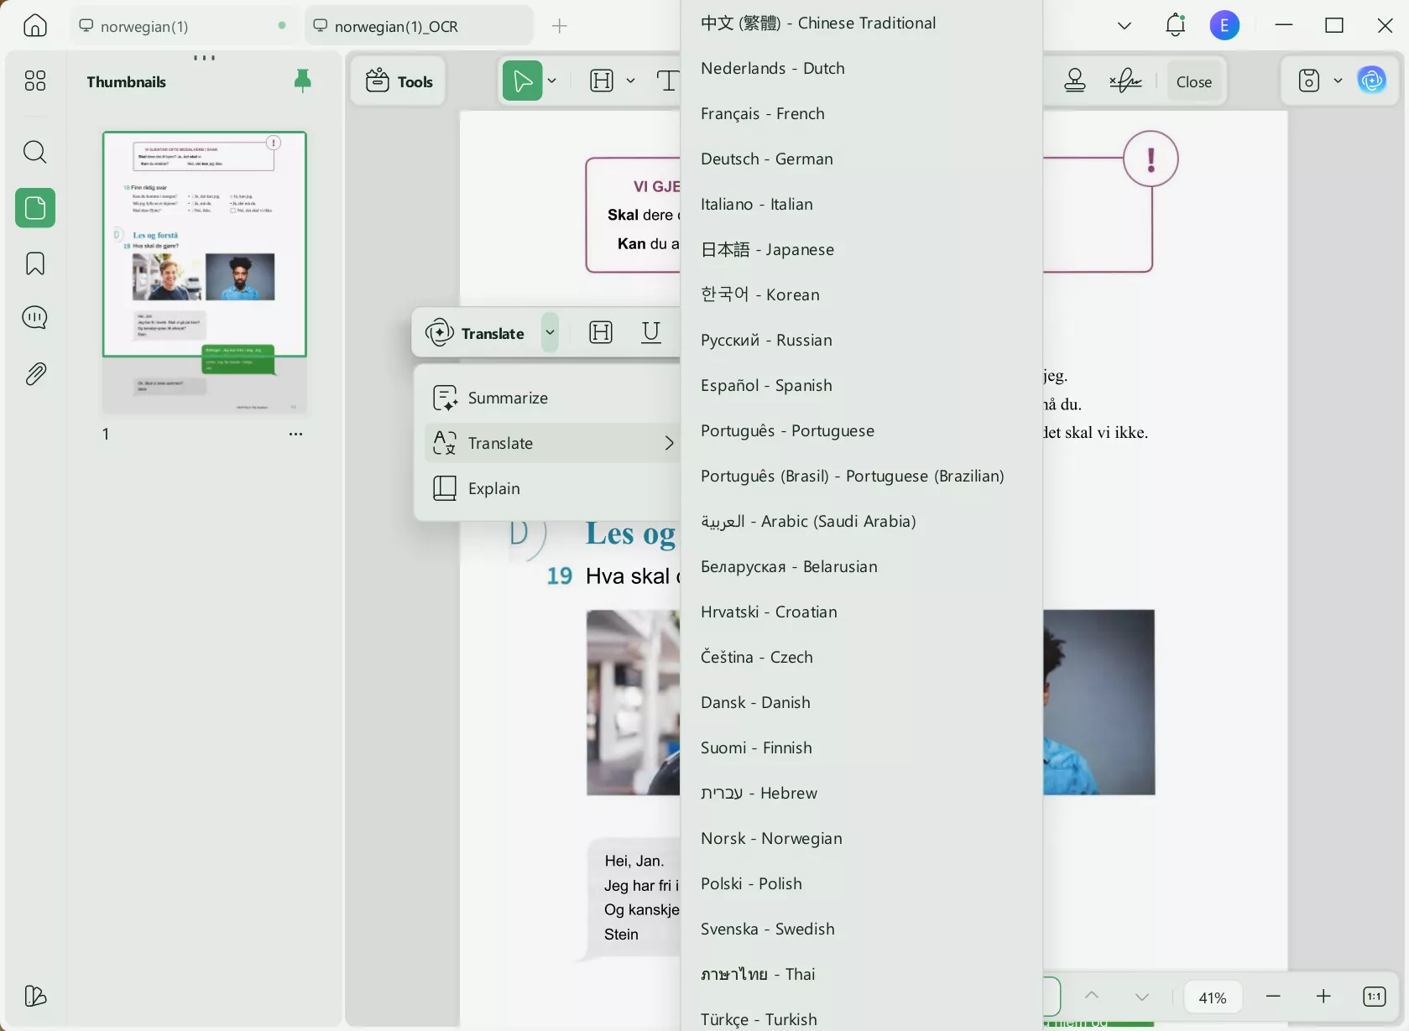Open the signature tool
The height and width of the screenshot is (1031, 1409).
[x=1125, y=81]
